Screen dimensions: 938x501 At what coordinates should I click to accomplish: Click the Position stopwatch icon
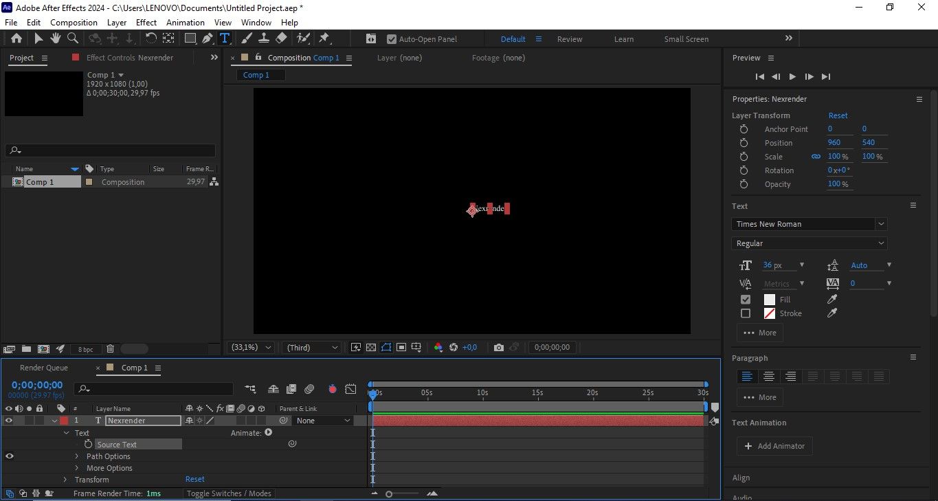pos(744,143)
